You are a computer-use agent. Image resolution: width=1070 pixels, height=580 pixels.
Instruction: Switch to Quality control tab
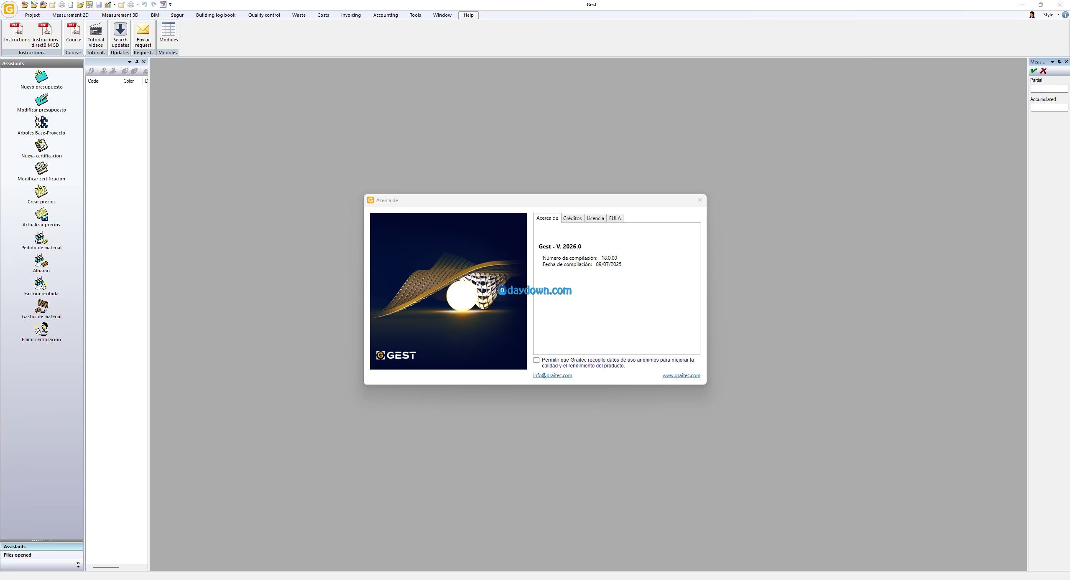[x=264, y=15]
